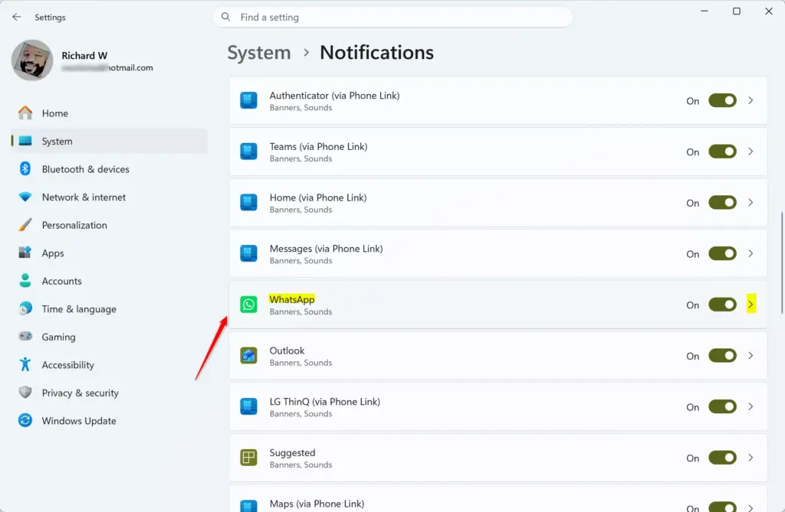Click the Teams Phone Link icon
The height and width of the screenshot is (512, 785).
[248, 152]
